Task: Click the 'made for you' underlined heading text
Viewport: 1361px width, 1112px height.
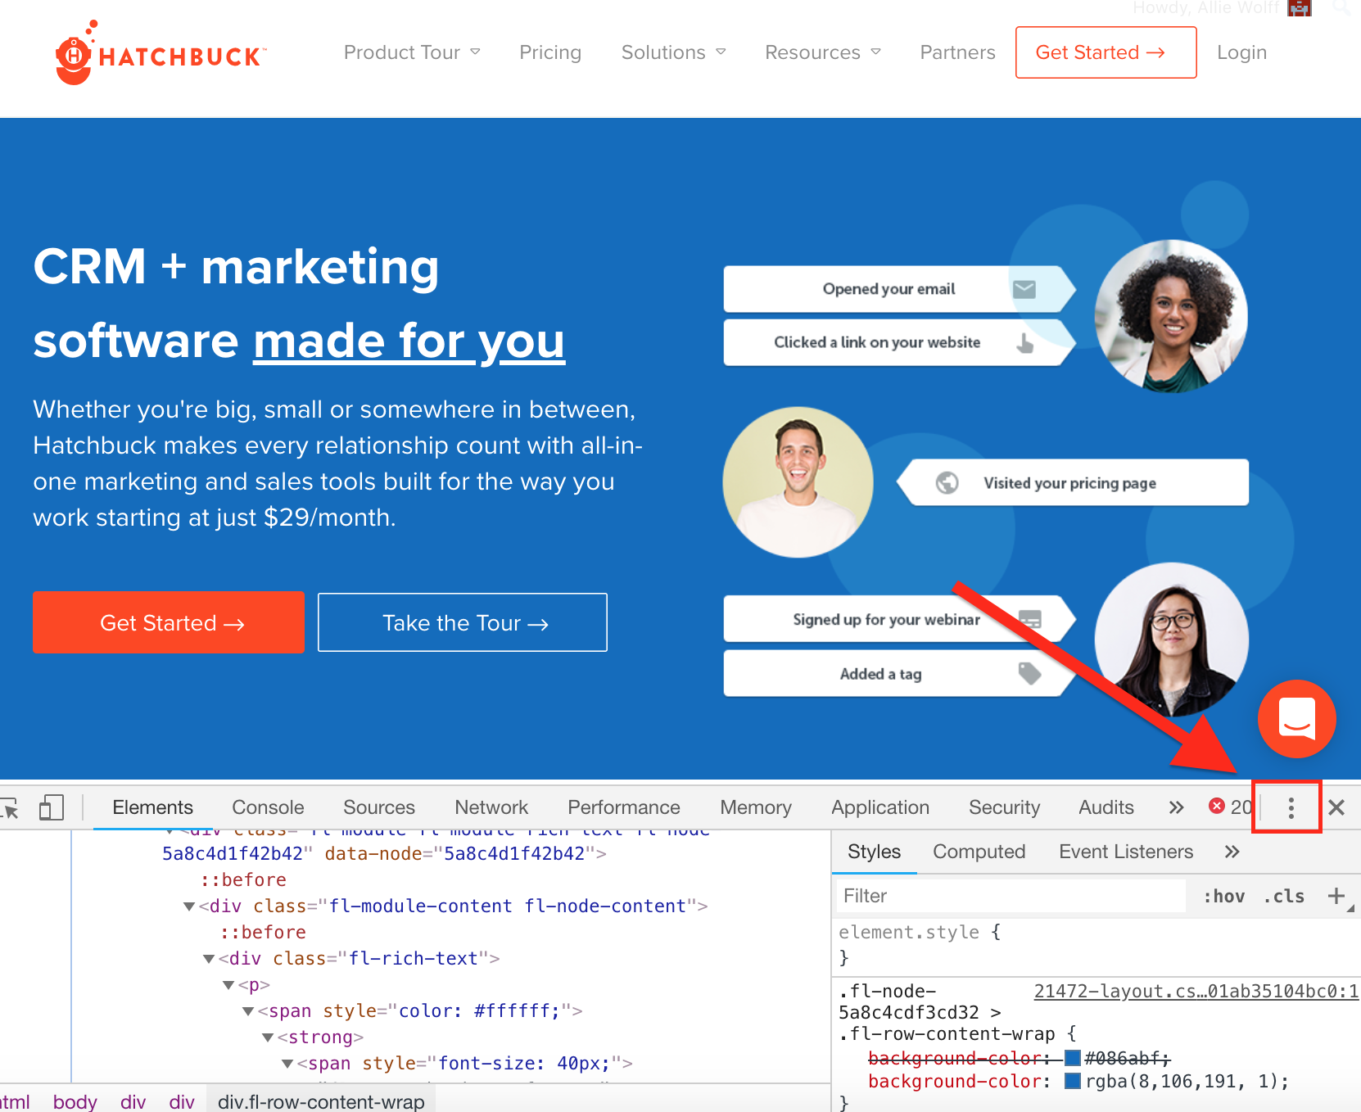Action: coord(409,341)
